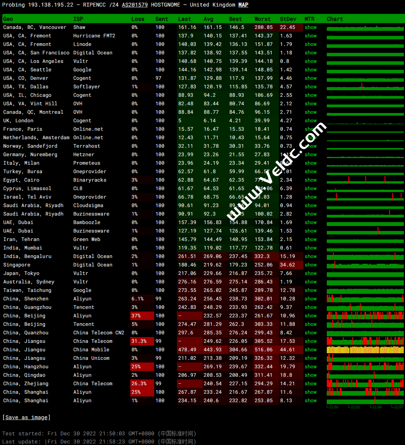Viewport: 405px width, 445px height.
Task: Show MTR for Taiwan Taichung Google row
Action: 311,290
